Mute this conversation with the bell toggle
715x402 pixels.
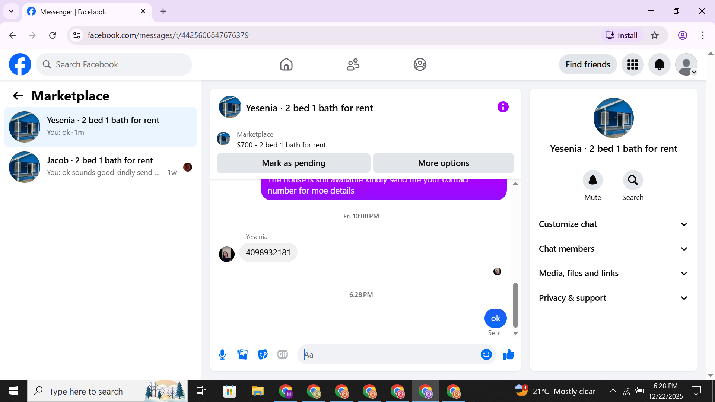pos(592,181)
